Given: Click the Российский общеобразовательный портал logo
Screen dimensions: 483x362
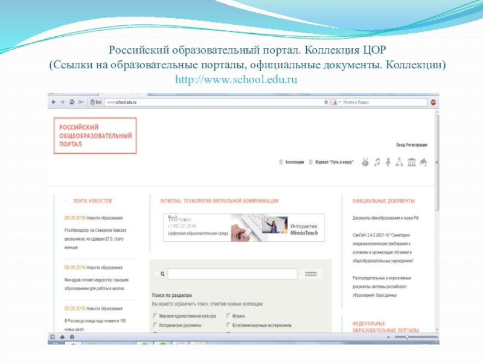Looking at the screenshot, I should point(95,136).
